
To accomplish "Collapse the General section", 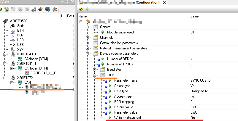I will pos(88,27).
